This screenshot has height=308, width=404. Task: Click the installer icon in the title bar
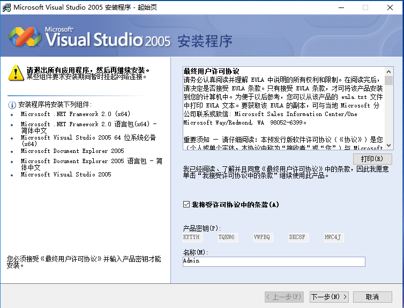coord(6,7)
